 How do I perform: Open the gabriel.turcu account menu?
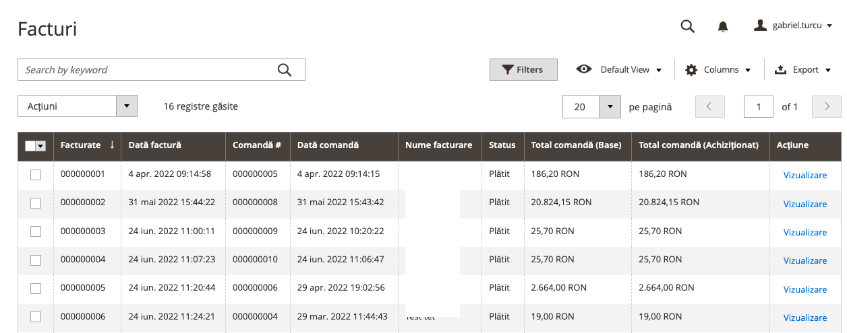[x=792, y=26]
